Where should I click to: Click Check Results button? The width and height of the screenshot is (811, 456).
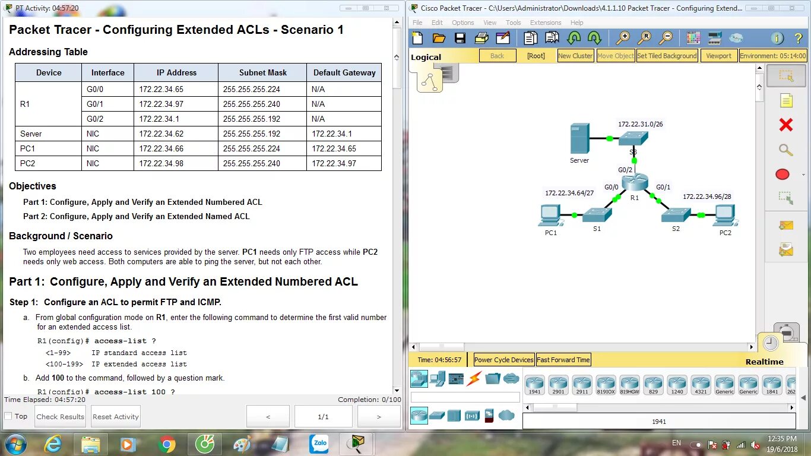pyautogui.click(x=61, y=417)
